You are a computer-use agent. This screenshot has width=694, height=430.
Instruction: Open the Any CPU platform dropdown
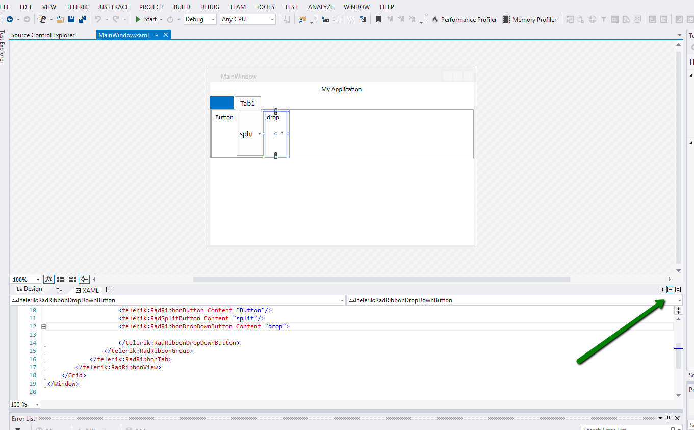(x=248, y=19)
